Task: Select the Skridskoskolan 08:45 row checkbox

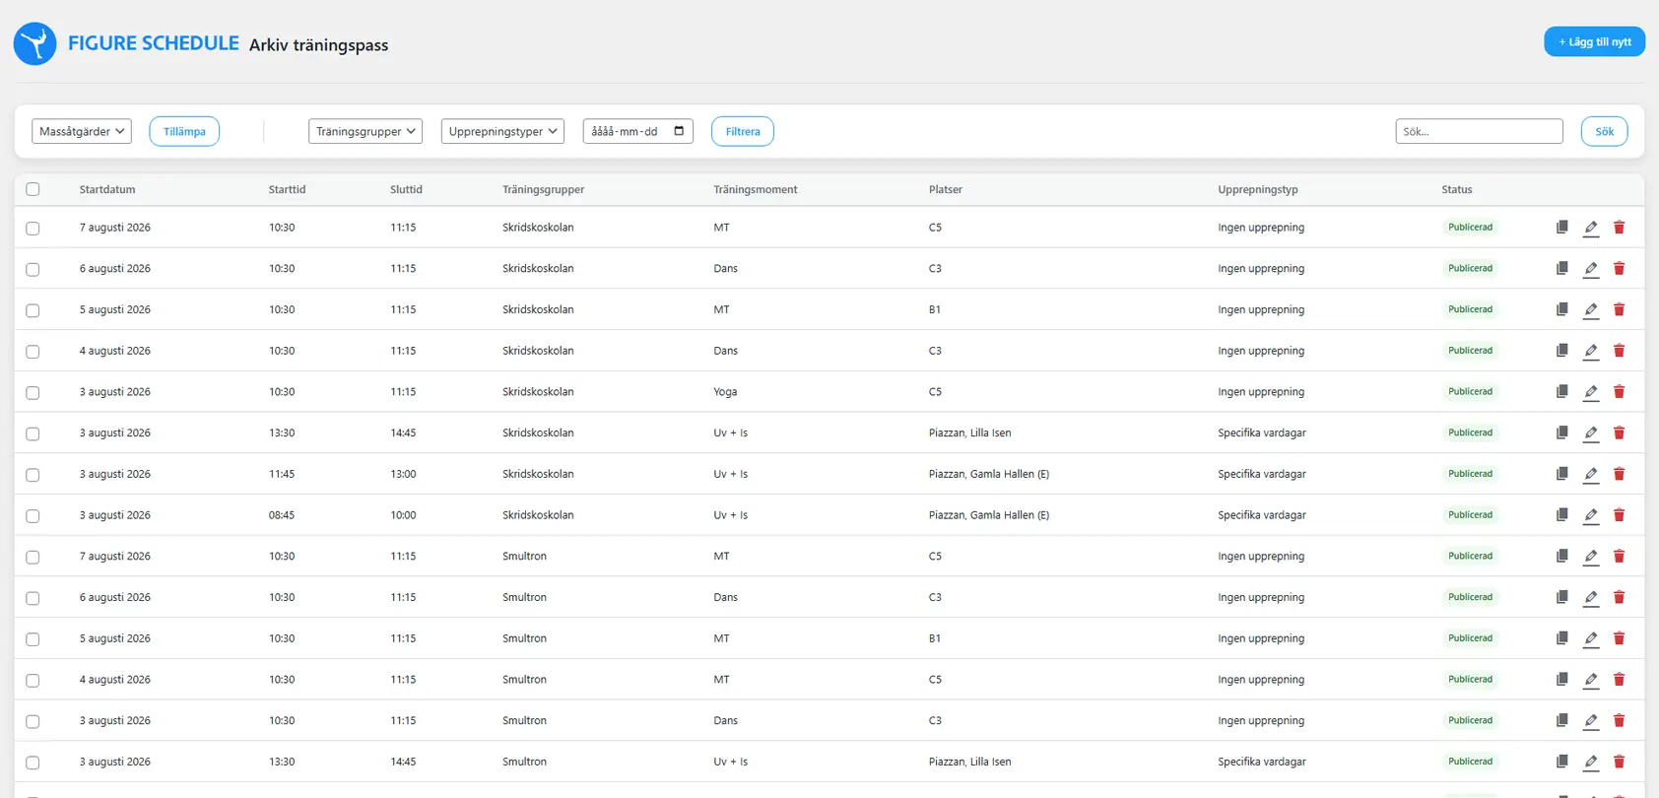Action: coord(33,516)
